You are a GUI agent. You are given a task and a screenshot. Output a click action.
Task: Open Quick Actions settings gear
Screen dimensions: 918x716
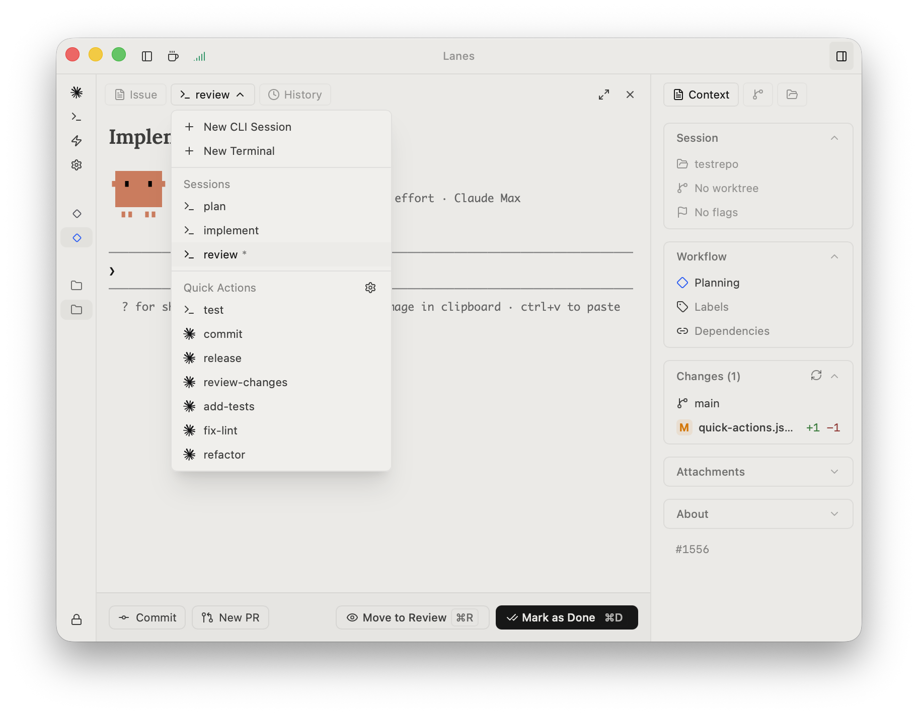tap(370, 288)
